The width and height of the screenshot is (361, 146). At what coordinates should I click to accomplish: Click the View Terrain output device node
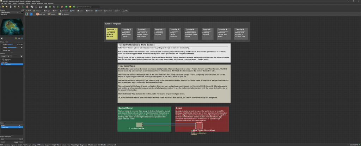pos(199,126)
